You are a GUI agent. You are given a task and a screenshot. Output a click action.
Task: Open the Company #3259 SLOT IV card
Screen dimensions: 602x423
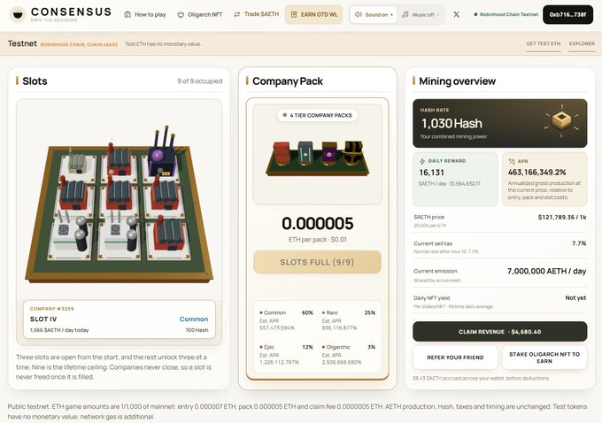(119, 319)
